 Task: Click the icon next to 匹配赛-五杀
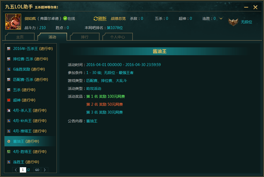pos(9,80)
